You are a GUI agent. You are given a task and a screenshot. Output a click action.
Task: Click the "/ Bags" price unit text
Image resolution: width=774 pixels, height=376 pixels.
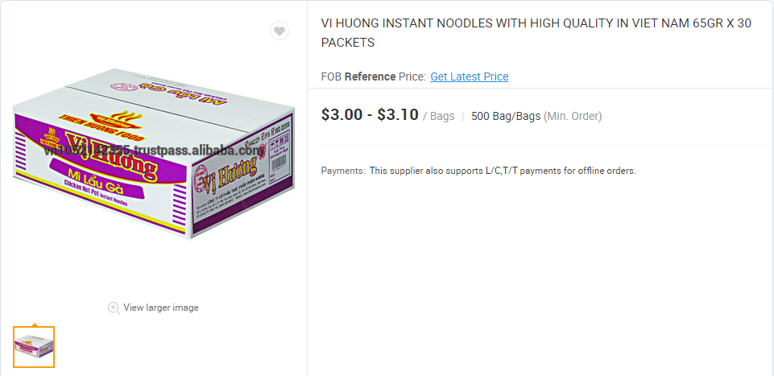[x=439, y=116]
